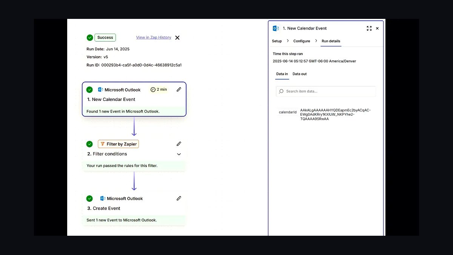Screen dimensions: 453x255
Task: Click the Run Date Jun 14, 2025 text
Action: tap(108, 49)
